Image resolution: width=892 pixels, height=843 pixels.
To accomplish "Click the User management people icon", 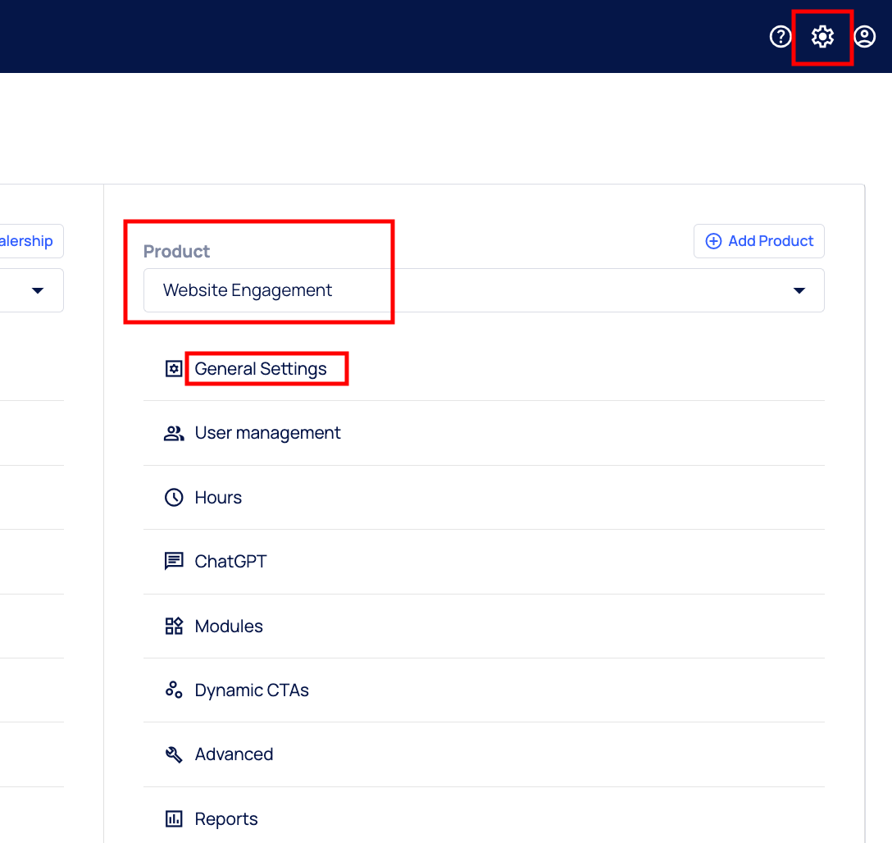I will tap(174, 433).
